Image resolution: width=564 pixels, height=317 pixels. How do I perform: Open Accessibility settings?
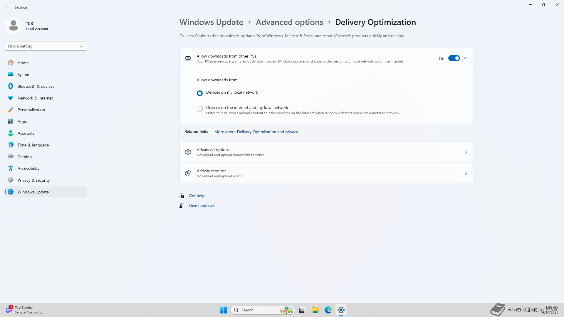pyautogui.click(x=28, y=168)
